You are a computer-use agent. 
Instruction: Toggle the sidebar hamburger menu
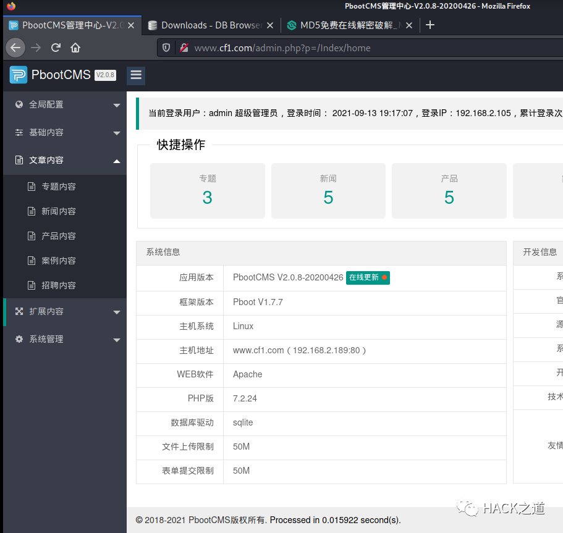[x=136, y=75]
